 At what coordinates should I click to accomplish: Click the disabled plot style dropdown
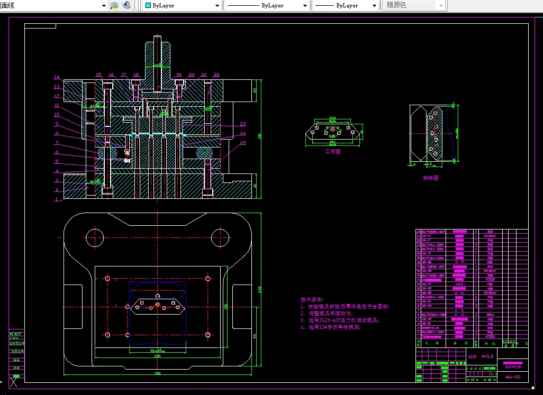coord(413,5)
